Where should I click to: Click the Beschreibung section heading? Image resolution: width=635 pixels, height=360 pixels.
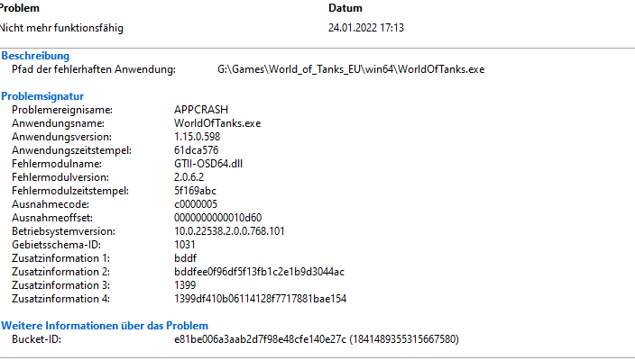[x=35, y=56]
